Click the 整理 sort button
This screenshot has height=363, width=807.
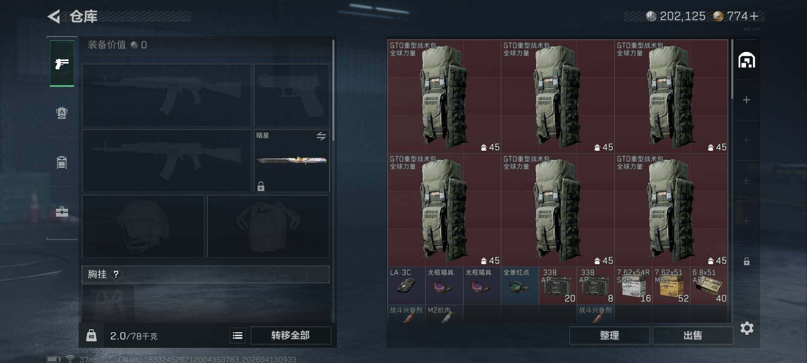pyautogui.click(x=609, y=335)
